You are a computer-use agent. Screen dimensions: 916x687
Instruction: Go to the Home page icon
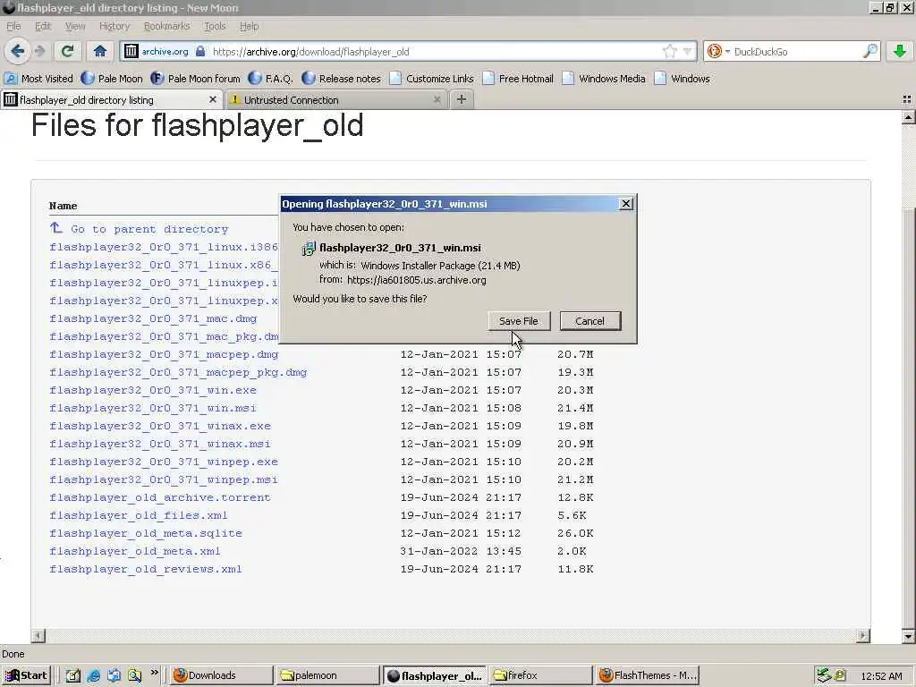pos(100,51)
